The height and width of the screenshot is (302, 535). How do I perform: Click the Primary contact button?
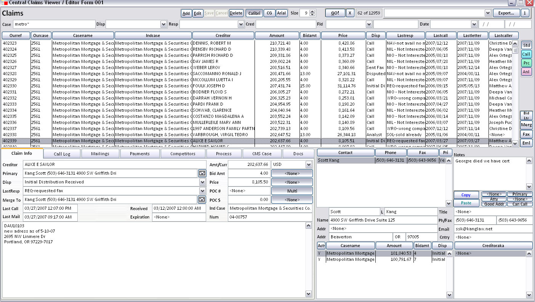pyautogui.click(x=520, y=194)
